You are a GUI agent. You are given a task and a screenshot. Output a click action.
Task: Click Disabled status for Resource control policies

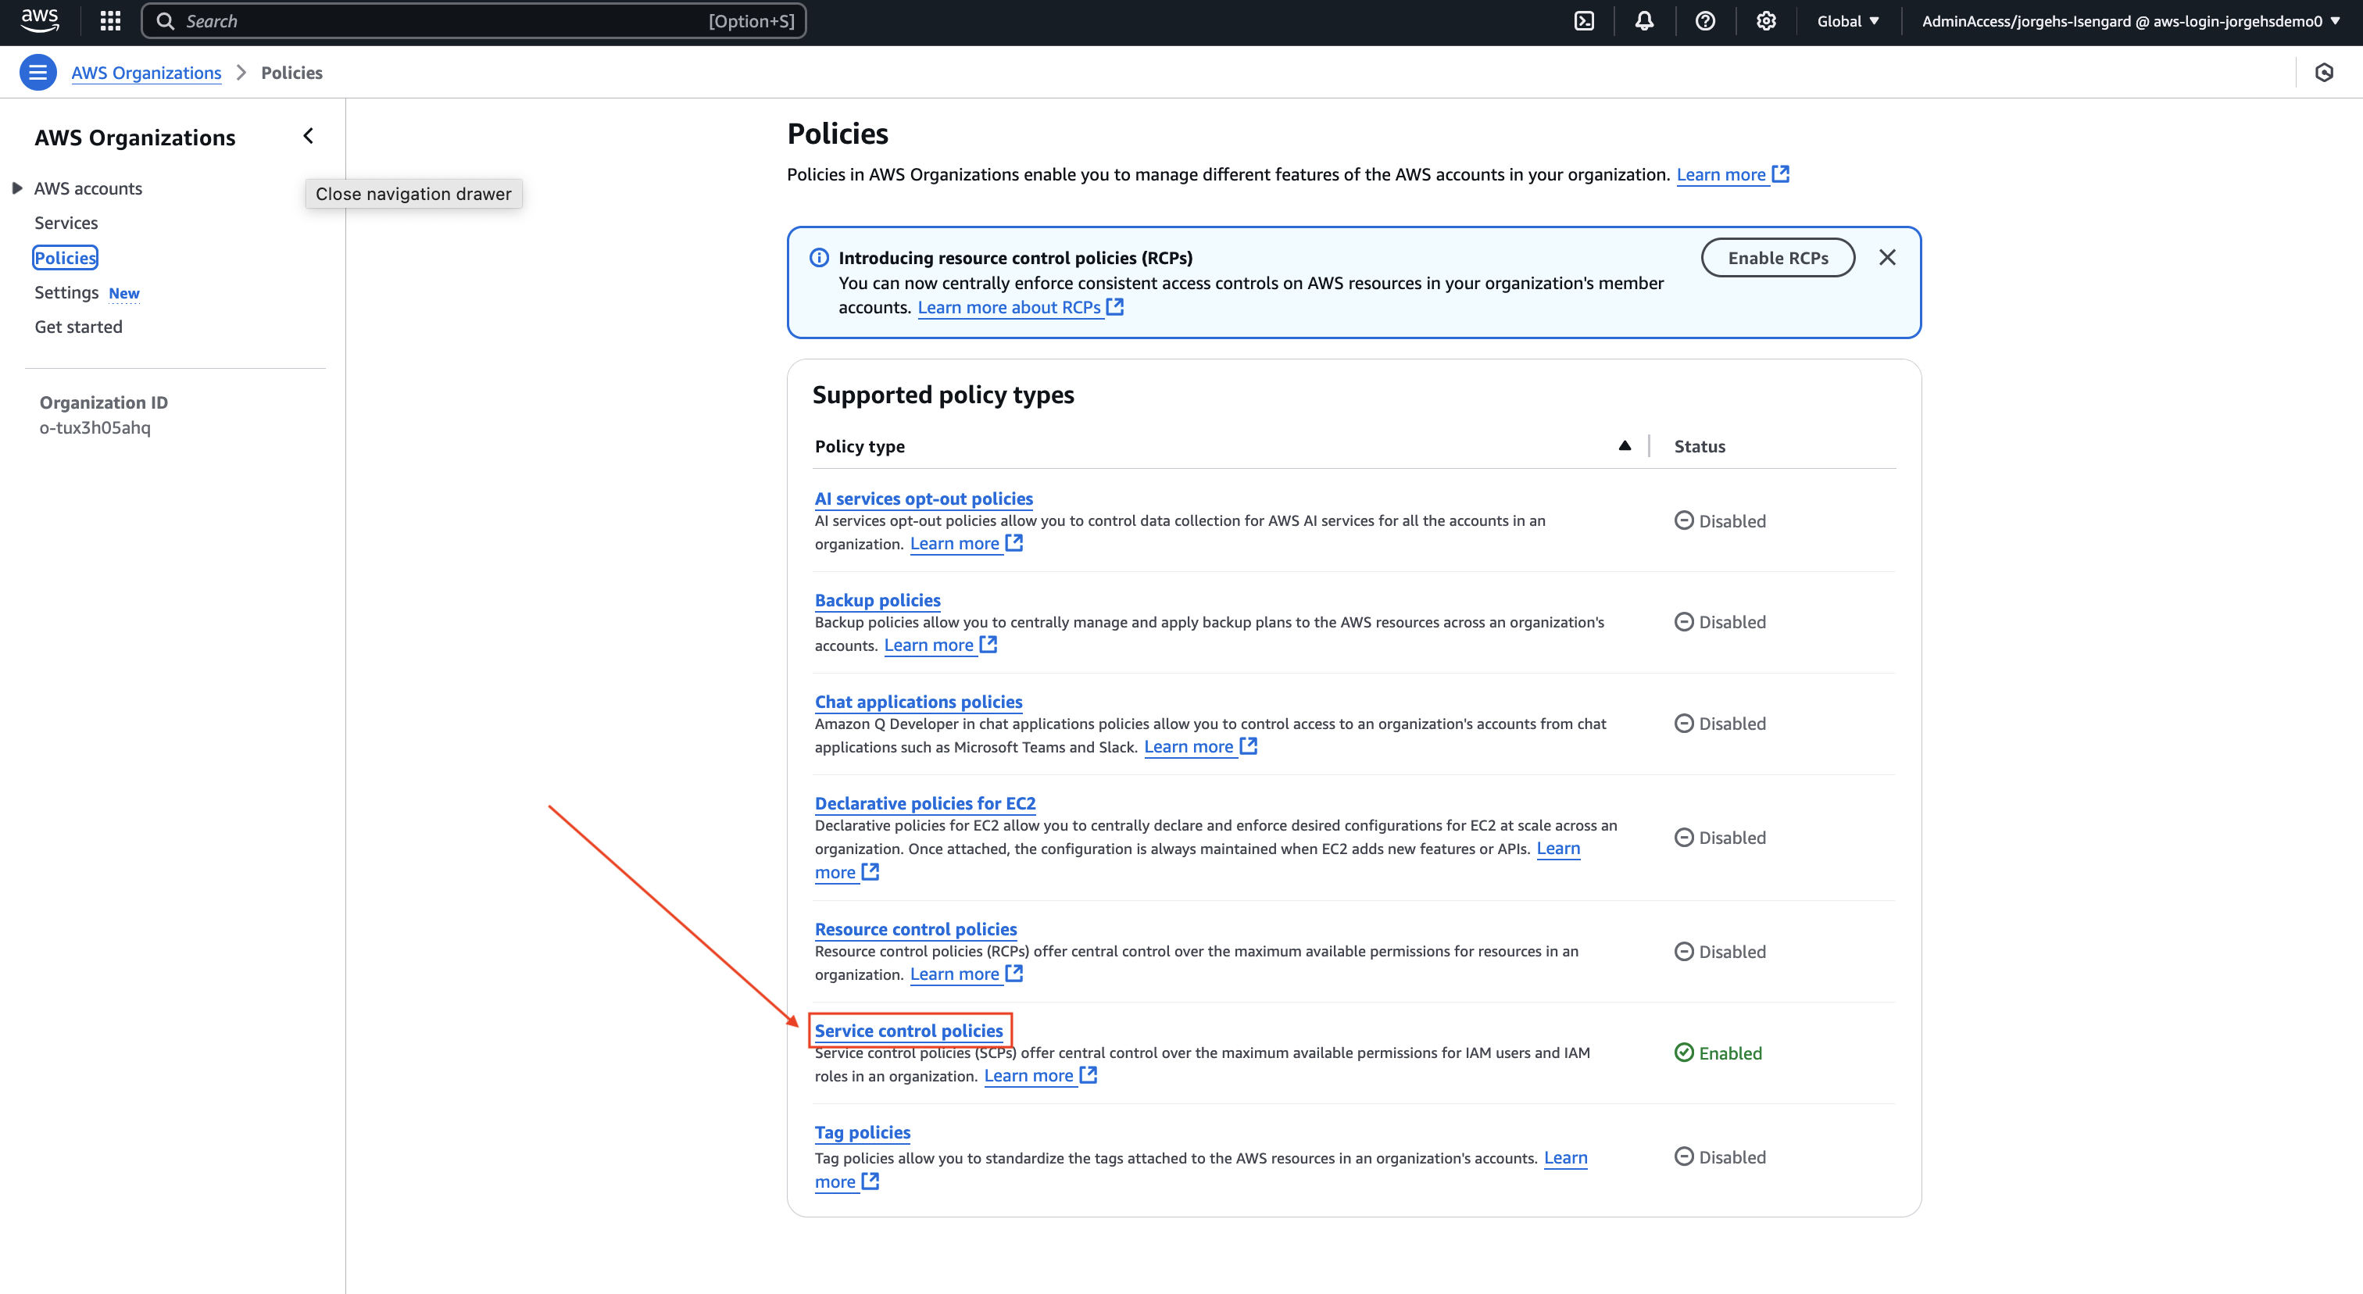click(x=1720, y=952)
